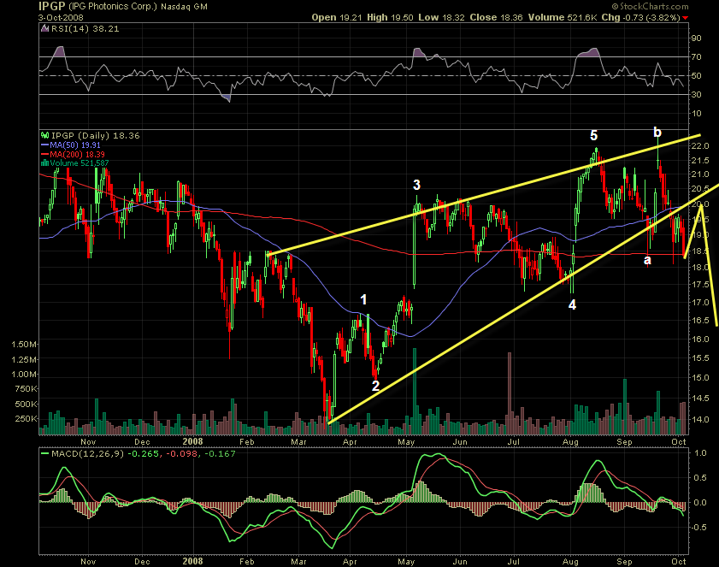This screenshot has width=719, height=567.
Task: Click the 10 level on RSI axis
Action: (696, 113)
